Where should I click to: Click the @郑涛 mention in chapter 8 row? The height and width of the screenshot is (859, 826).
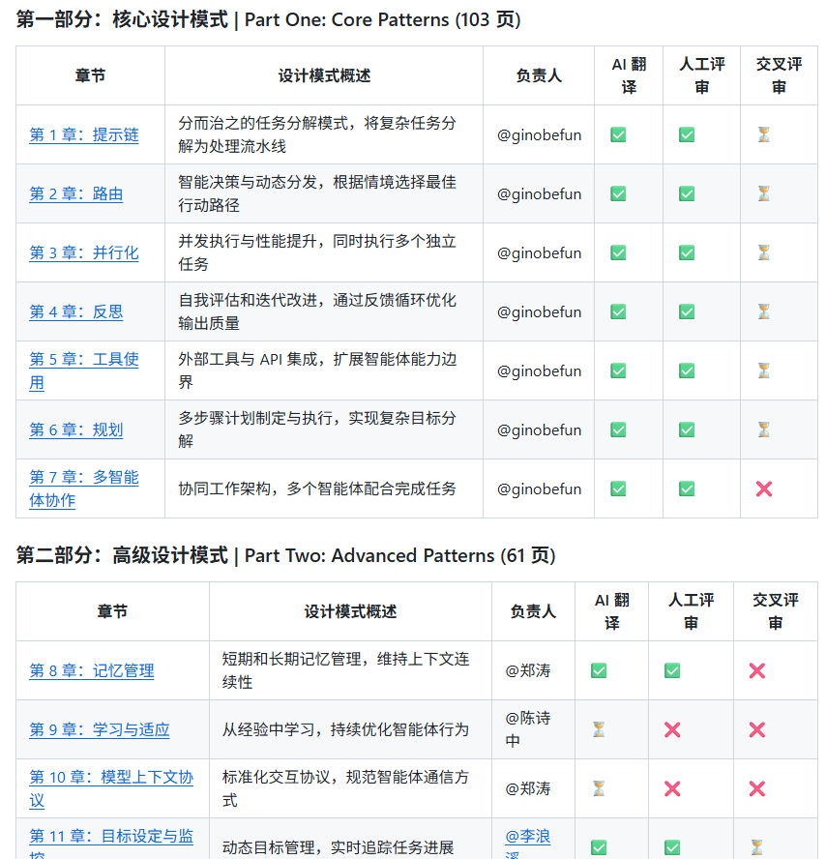[x=527, y=670]
